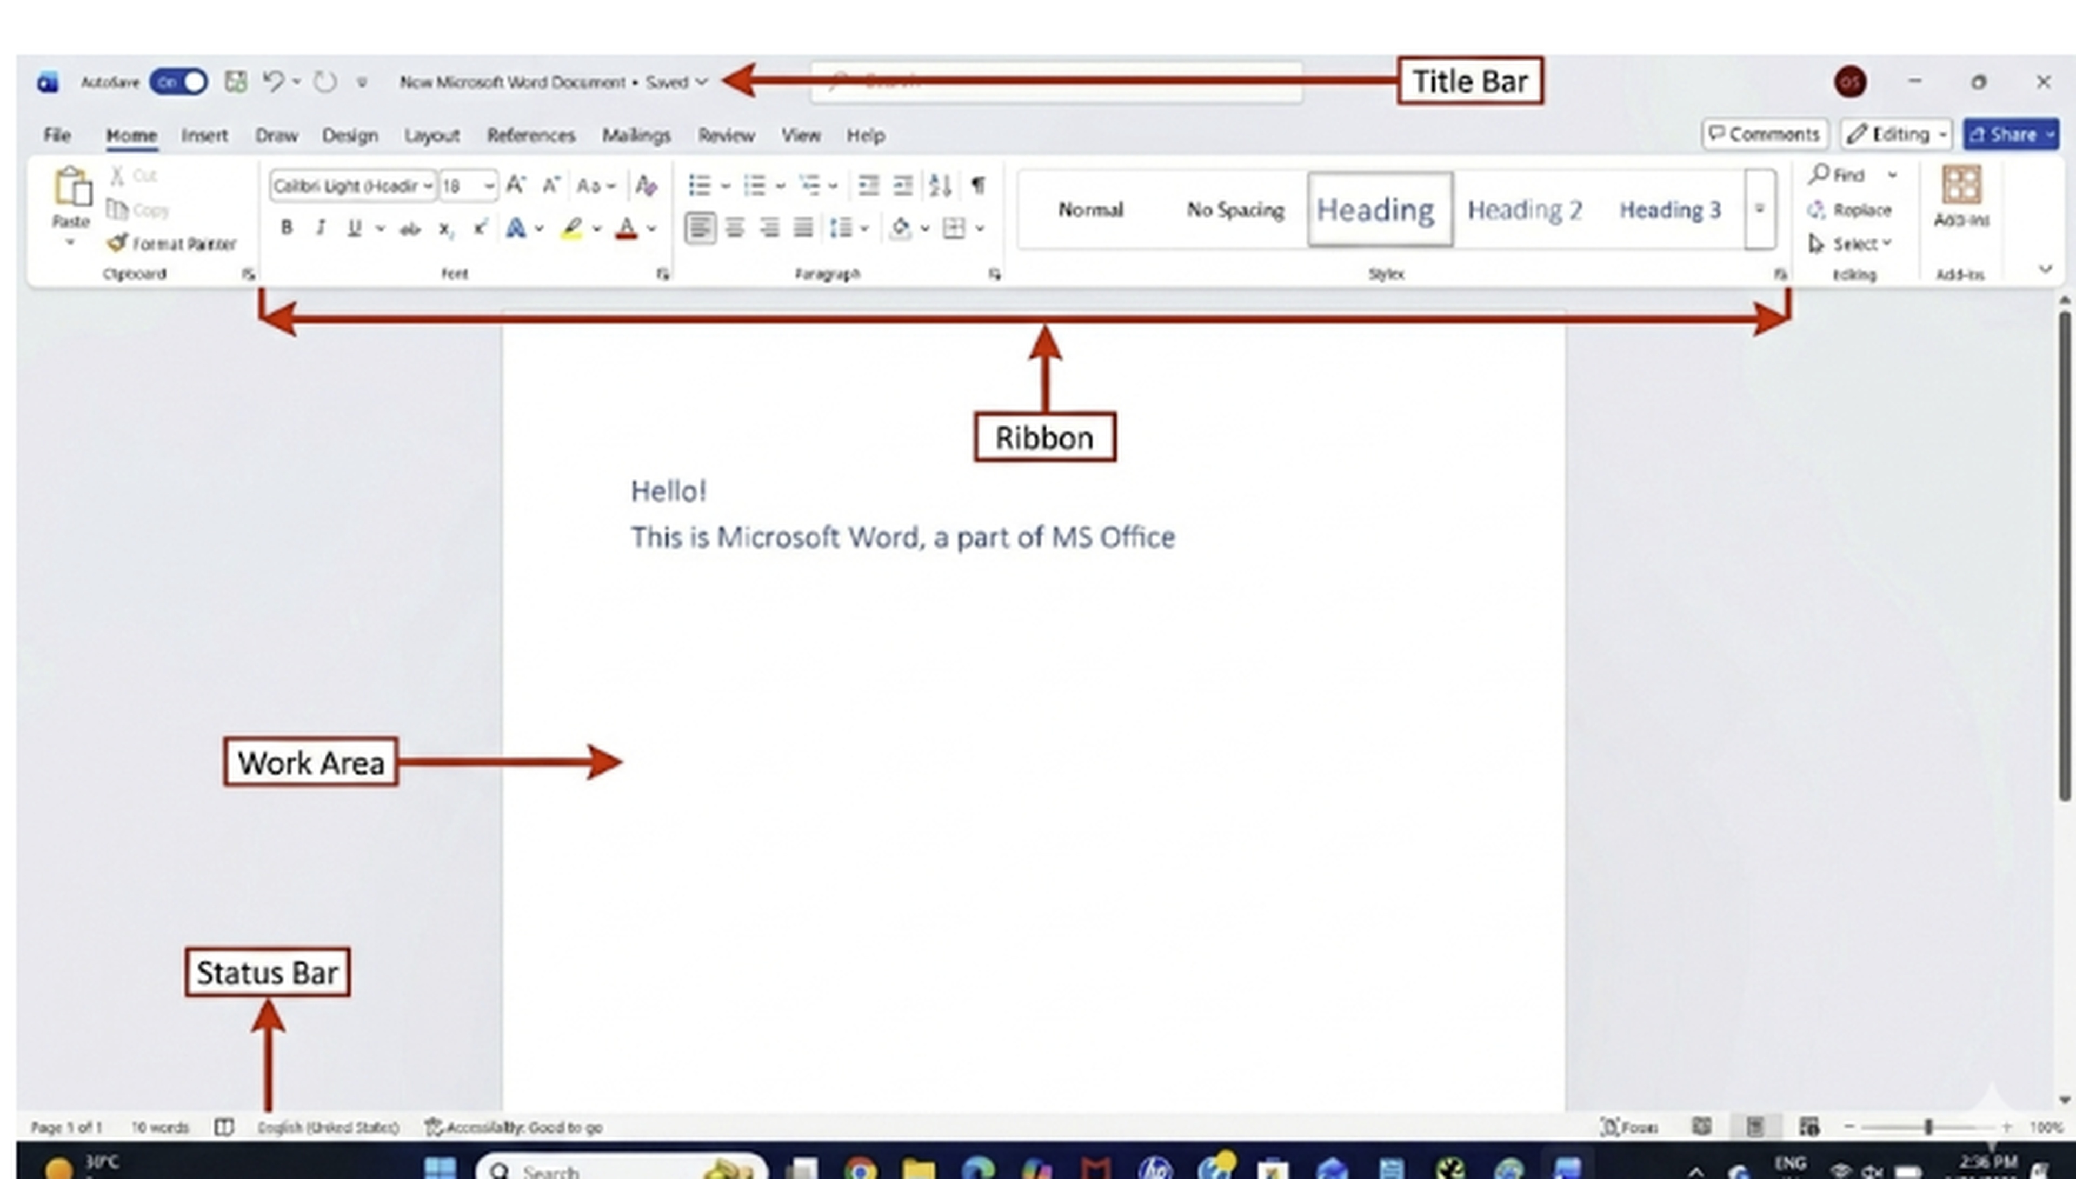The width and height of the screenshot is (2076, 1179).
Task: Click the Sort A-Z icon
Action: 939,185
